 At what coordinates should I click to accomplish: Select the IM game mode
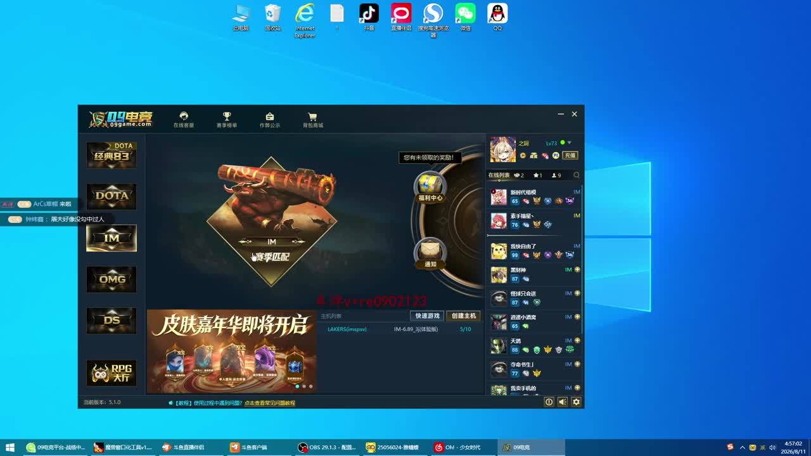[112, 238]
